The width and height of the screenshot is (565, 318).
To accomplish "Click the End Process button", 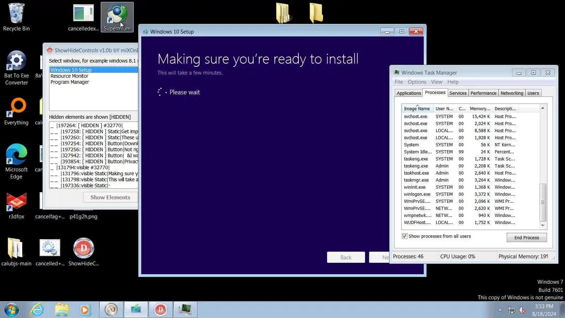I will pyautogui.click(x=527, y=237).
